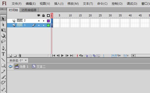
Task: Open 命令(C) menu
Action: click(x=102, y=4)
